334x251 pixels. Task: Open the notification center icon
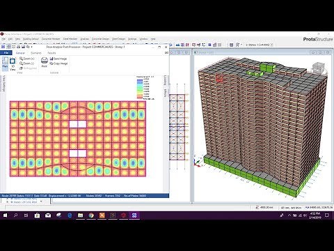point(327,215)
